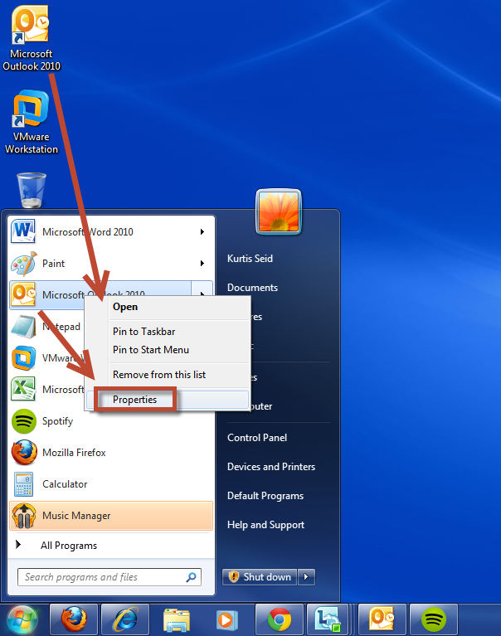Open Shut down options arrow menu

(306, 577)
